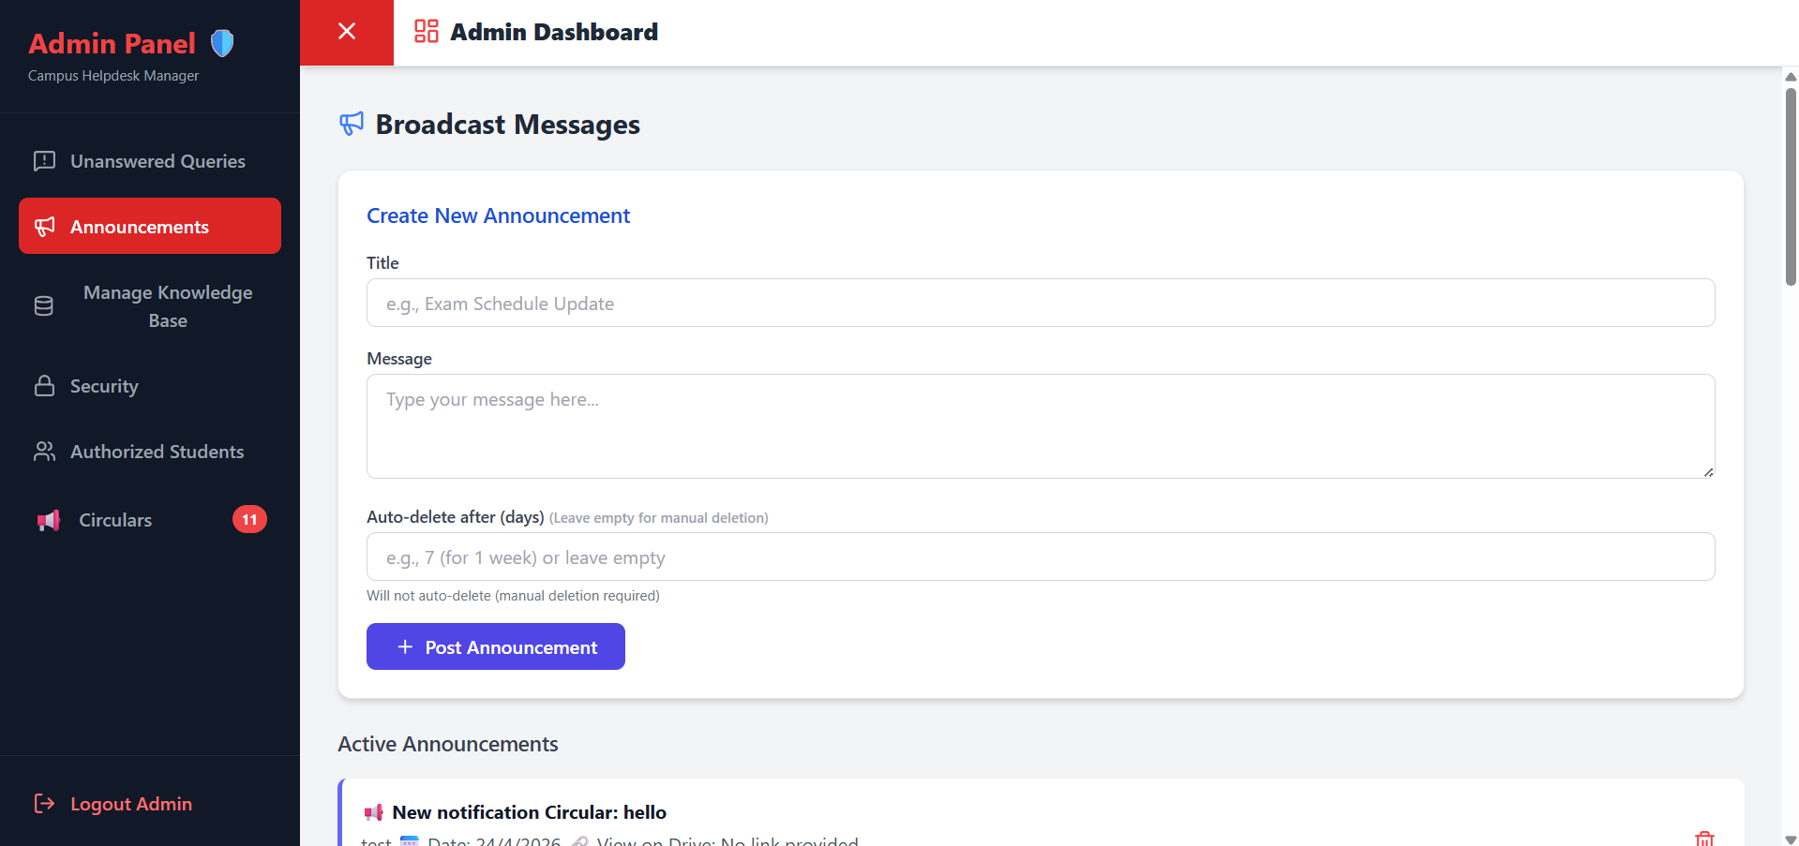
Task: Close the sidebar with the red X button
Action: tap(347, 32)
